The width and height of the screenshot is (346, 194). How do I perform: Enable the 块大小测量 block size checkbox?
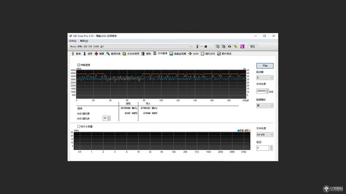[x=79, y=126]
